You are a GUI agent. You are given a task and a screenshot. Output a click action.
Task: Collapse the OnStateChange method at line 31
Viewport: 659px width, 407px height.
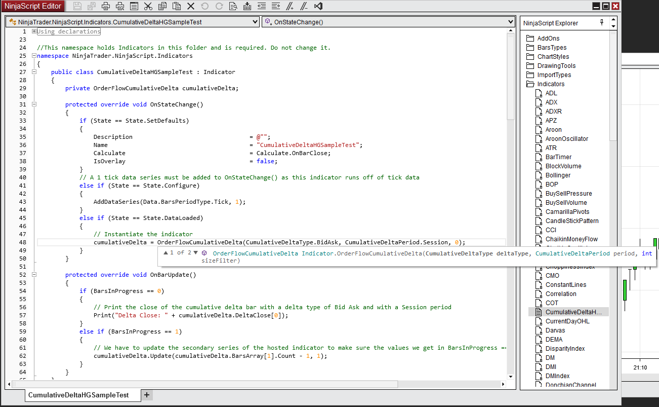[x=34, y=104]
